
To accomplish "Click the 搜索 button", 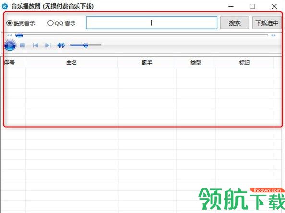I will pyautogui.click(x=235, y=23).
